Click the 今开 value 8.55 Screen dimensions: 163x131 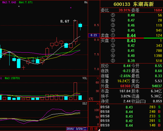(158, 66)
